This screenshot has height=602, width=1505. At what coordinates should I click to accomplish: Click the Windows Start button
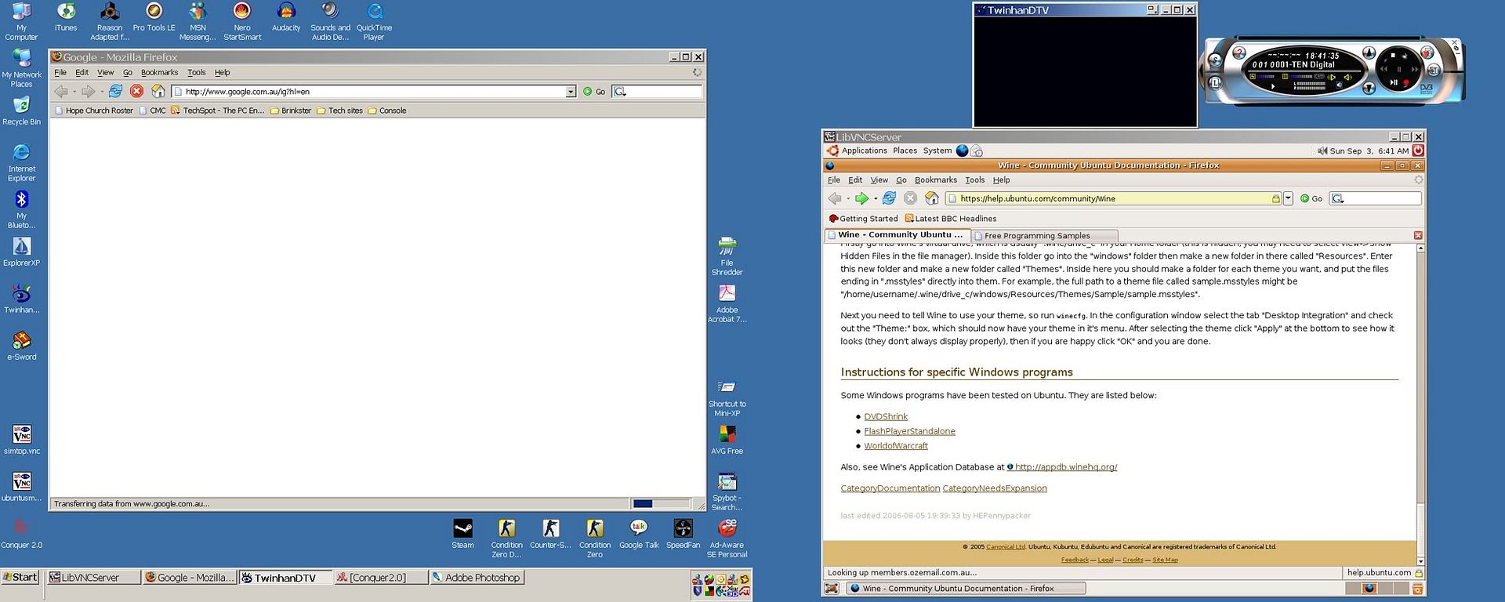click(20, 577)
